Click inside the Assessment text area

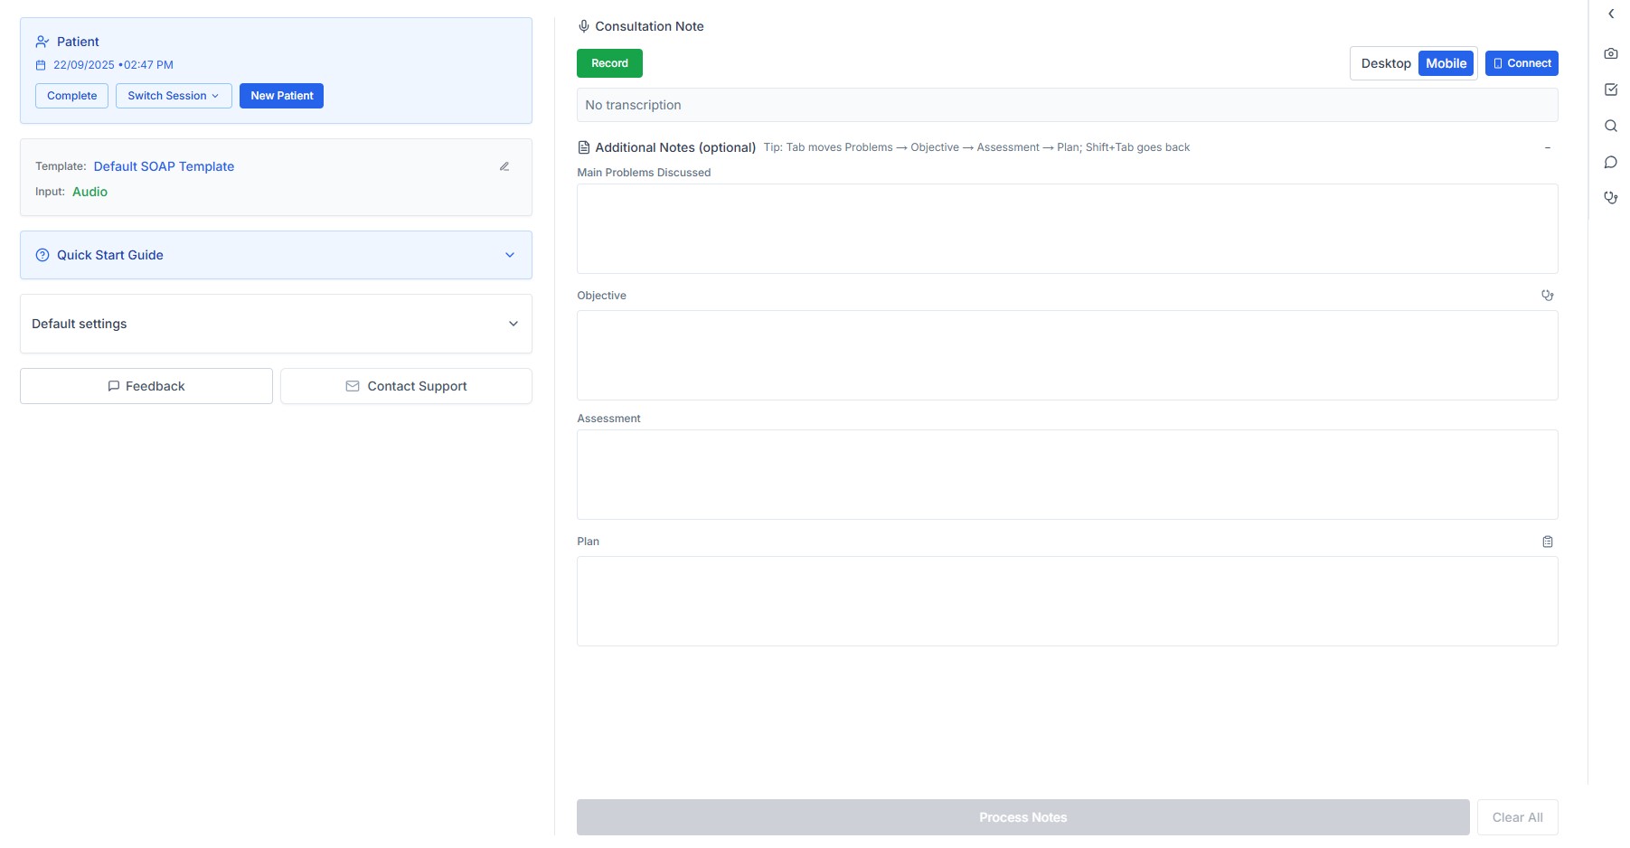pos(1067,475)
